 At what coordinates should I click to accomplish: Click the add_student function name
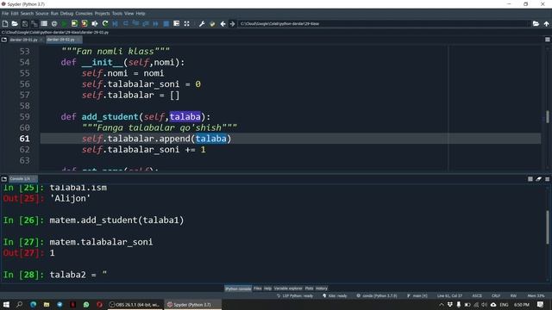pyautogui.click(x=110, y=117)
